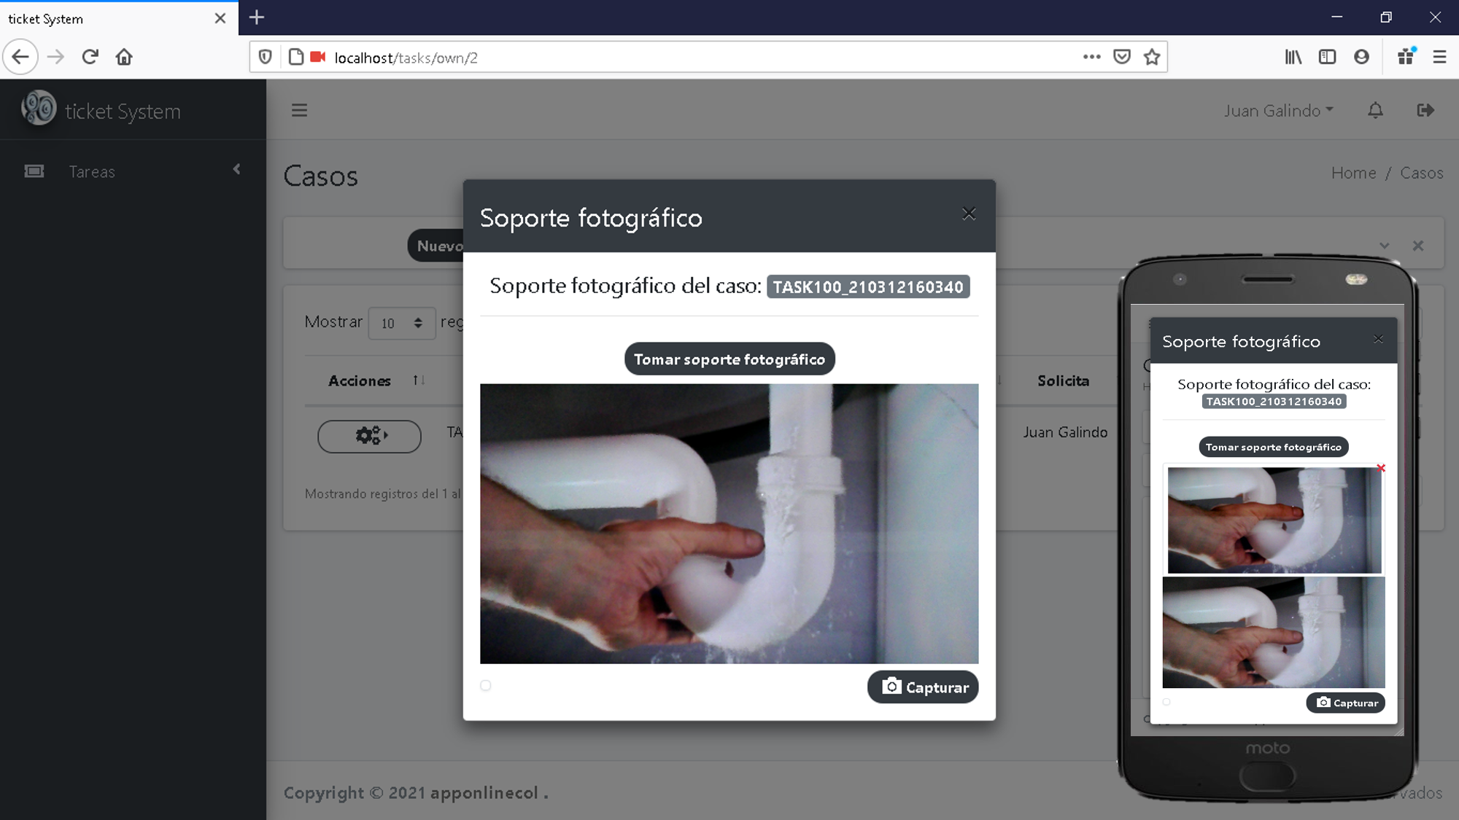Screen dimensions: 1459x820
Task: Click the TASK100_210312160340 badge
Action: click(868, 286)
